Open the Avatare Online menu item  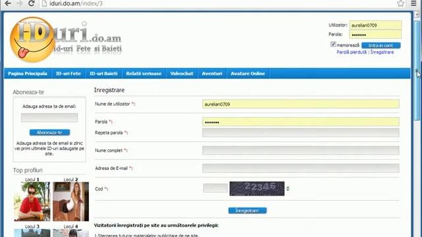(x=248, y=73)
